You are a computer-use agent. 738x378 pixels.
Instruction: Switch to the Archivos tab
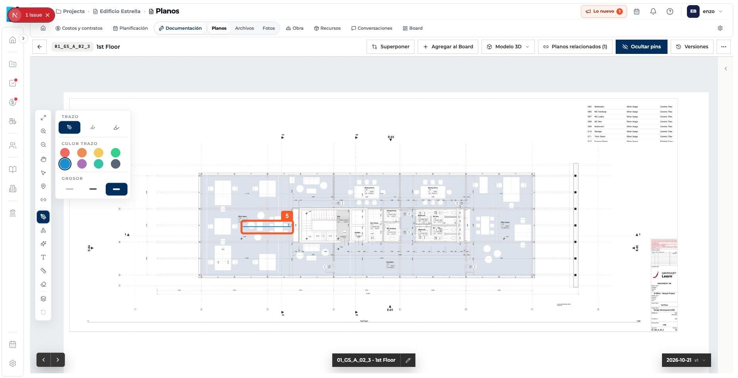244,28
